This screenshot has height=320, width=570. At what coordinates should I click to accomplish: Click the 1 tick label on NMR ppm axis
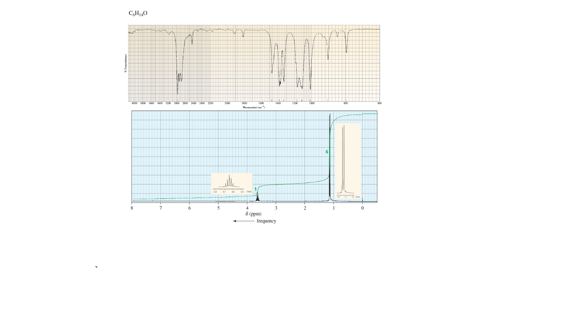pos(333,207)
